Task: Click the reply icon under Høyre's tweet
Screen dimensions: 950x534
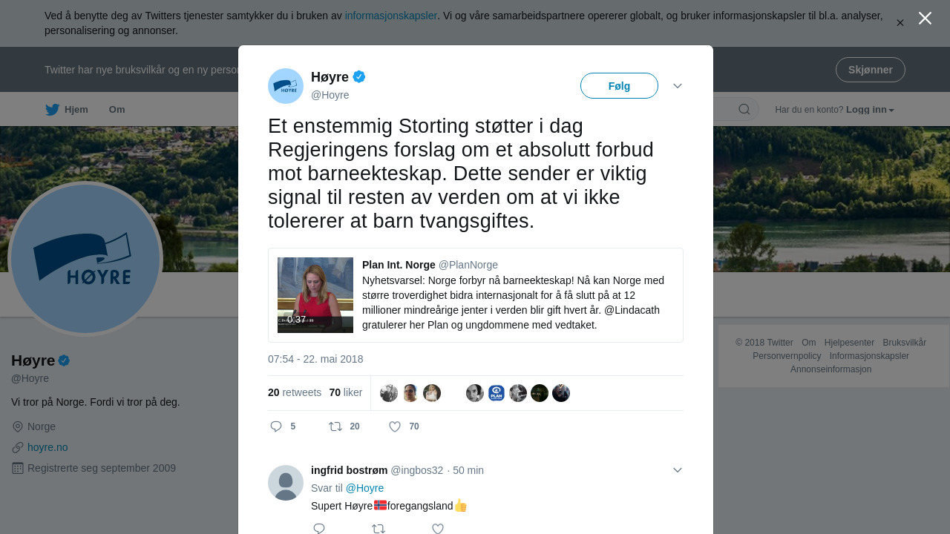Action: point(276,426)
